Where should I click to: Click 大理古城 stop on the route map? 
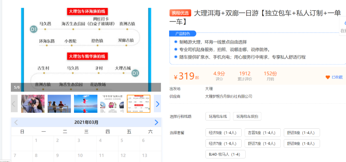tap(123, 68)
